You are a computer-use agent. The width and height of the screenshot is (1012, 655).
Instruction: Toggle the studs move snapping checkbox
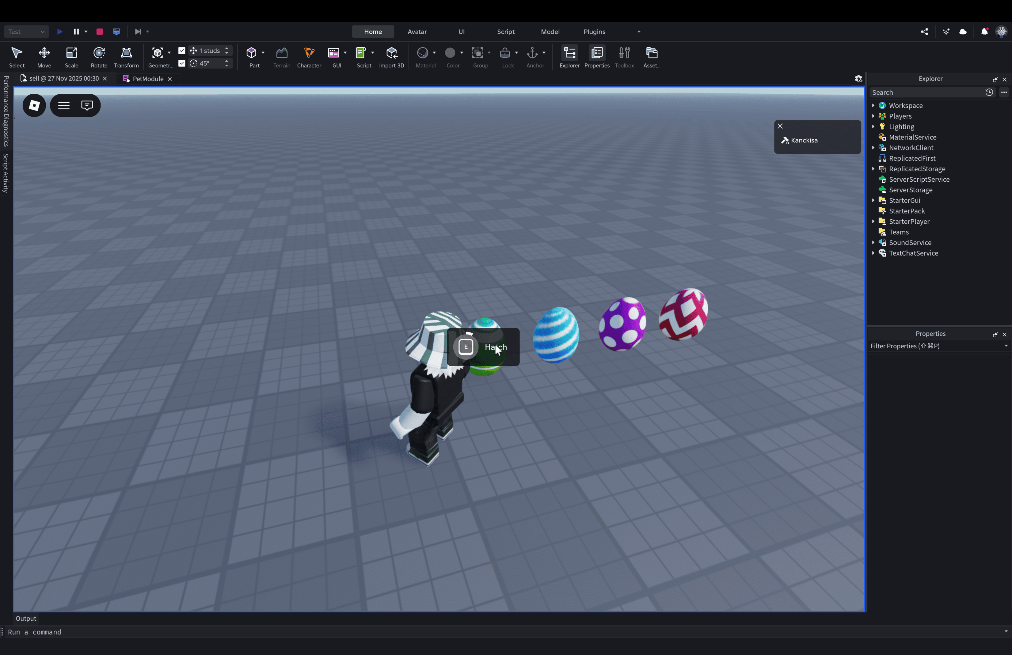[181, 51]
